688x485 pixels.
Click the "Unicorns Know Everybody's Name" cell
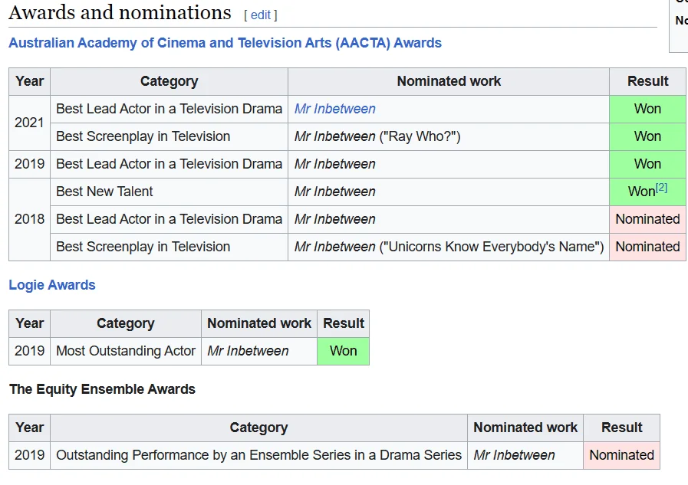pyautogui.click(x=449, y=247)
